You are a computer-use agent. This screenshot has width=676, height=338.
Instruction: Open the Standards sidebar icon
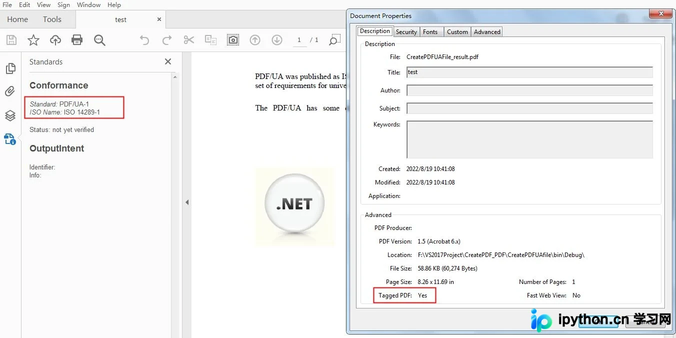[x=10, y=139]
